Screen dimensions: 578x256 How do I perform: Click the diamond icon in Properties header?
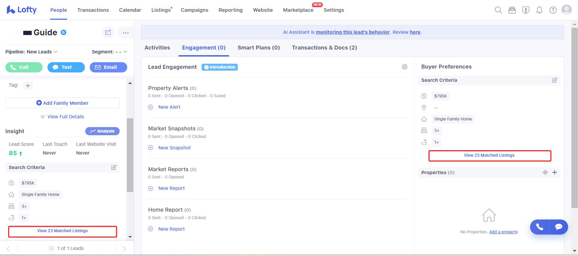pos(545,172)
